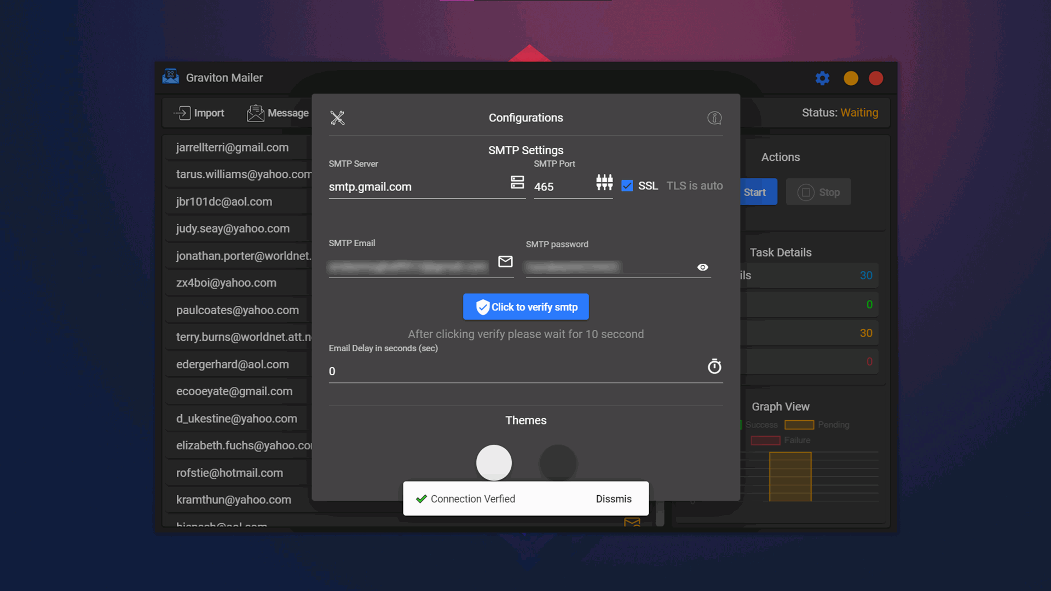1051x591 pixels.
Task: Select rofstie@hotmail.com in the list
Action: 239,473
